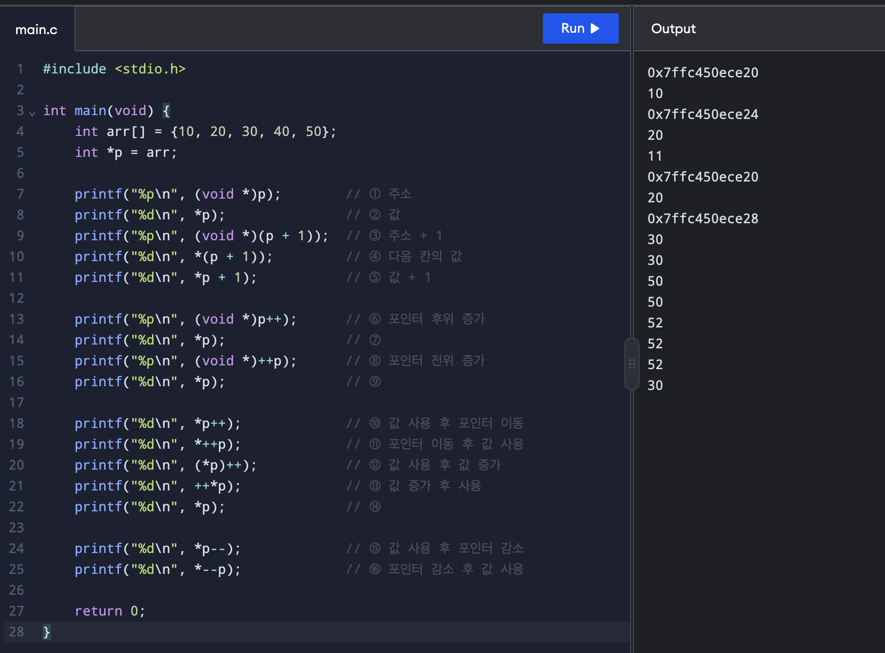Click the Output panel header
This screenshot has width=885, height=653.
pyautogui.click(x=673, y=29)
